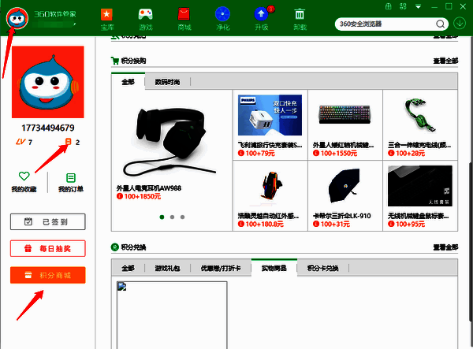Viewport: 473px width, 349px height.
Task: Select the 实物商品 tab
Action: [x=274, y=268]
